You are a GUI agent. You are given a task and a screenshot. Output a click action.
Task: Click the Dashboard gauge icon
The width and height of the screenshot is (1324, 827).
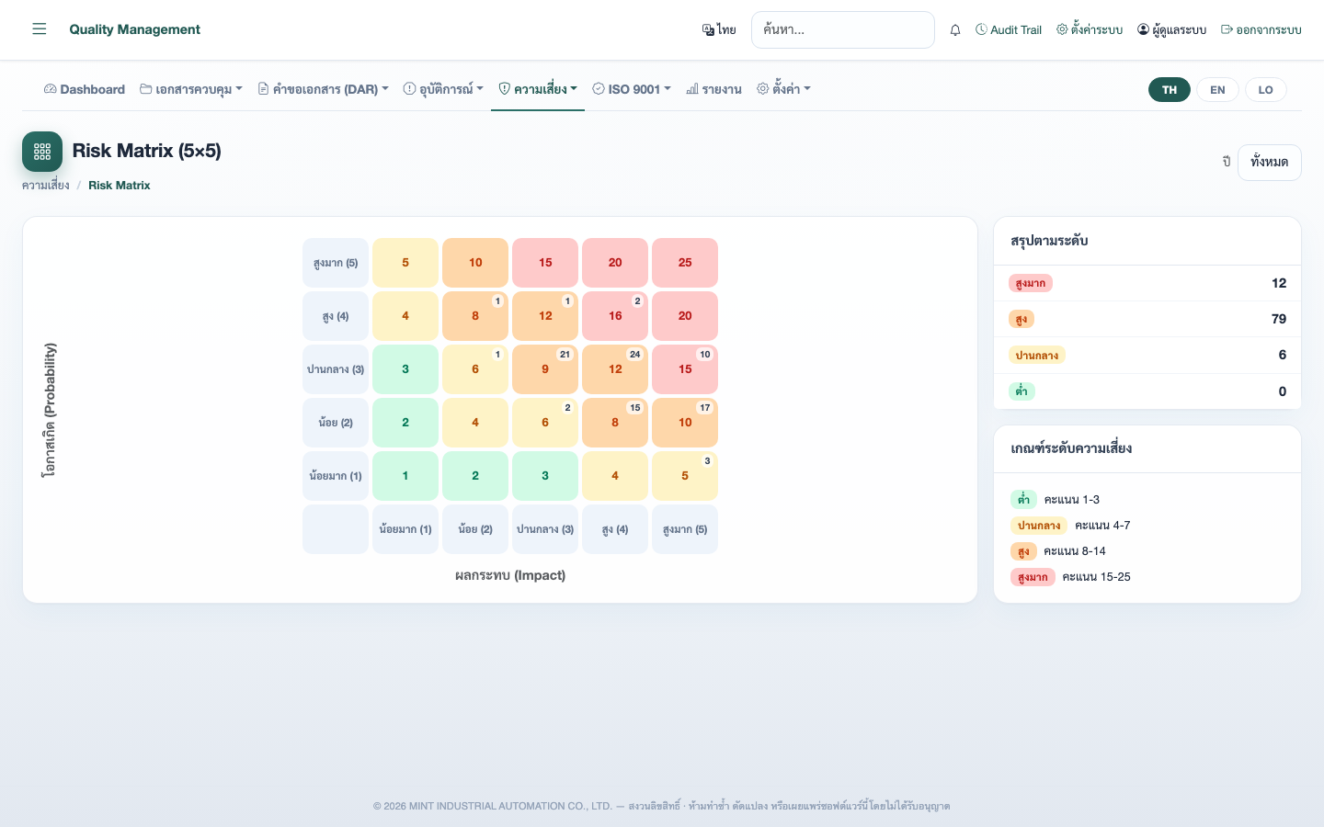(51, 89)
